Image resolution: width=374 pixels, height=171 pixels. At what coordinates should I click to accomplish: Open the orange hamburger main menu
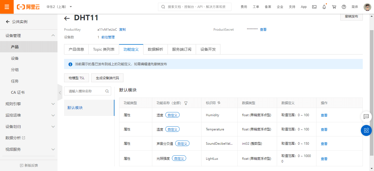click(7, 7)
